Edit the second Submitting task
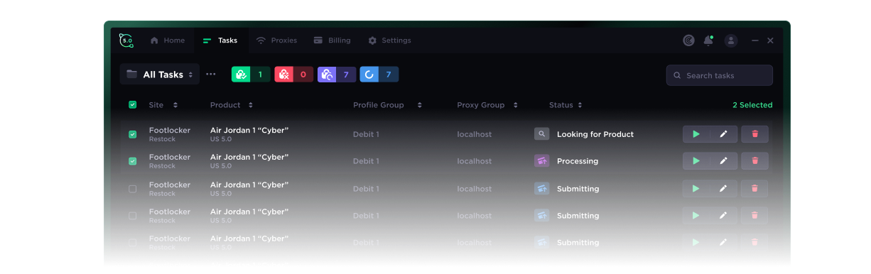This screenshot has width=871, height=274. [x=723, y=216]
